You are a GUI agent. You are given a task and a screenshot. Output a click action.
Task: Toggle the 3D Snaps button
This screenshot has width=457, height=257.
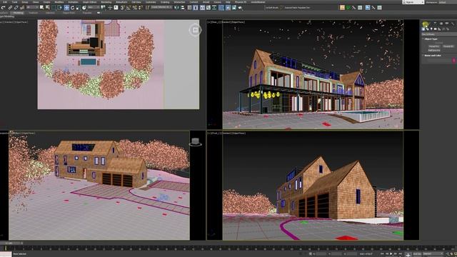coord(122,8)
